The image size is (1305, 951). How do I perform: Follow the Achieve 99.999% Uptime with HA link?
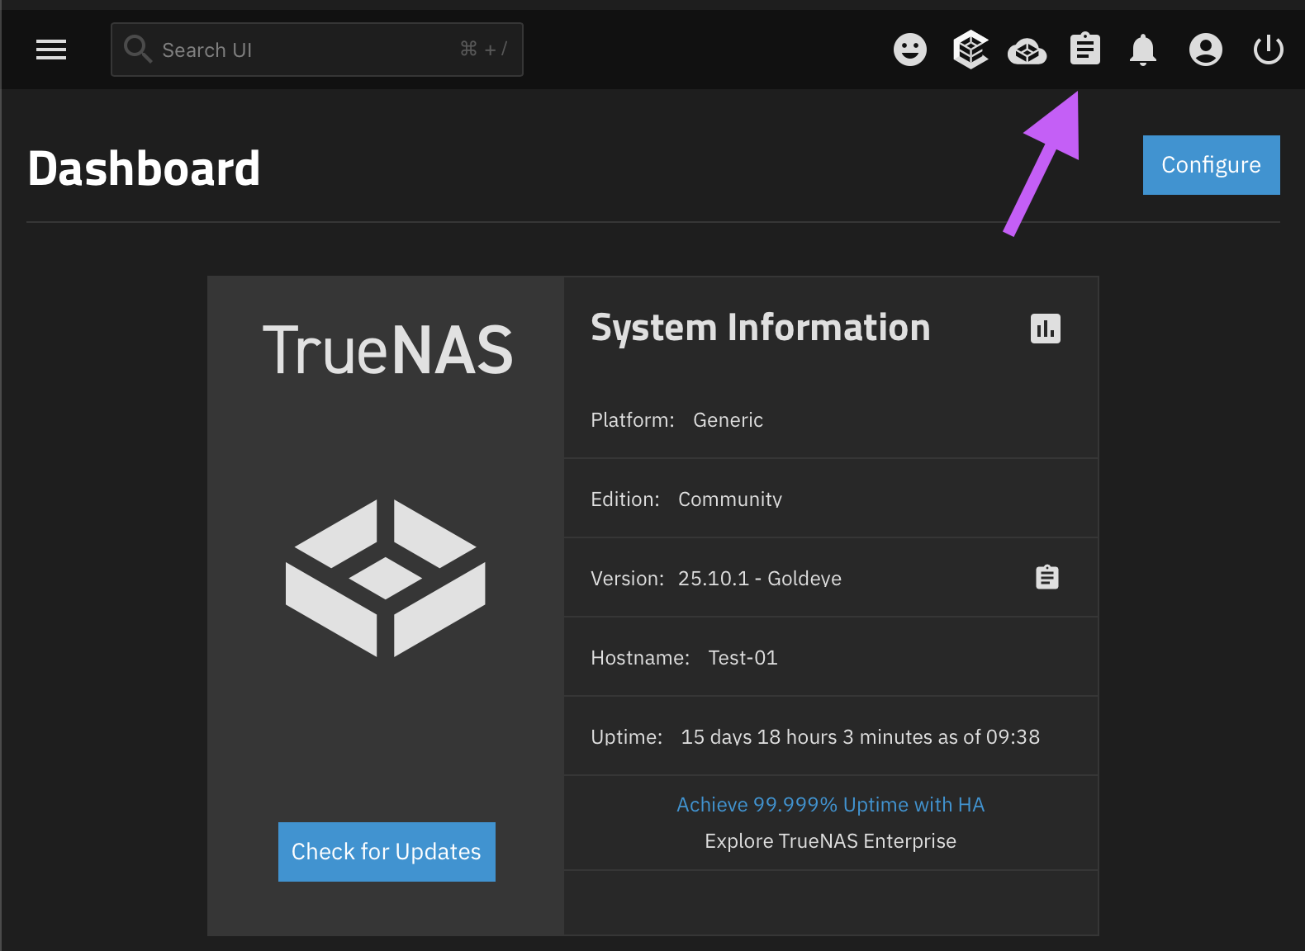pyautogui.click(x=831, y=805)
